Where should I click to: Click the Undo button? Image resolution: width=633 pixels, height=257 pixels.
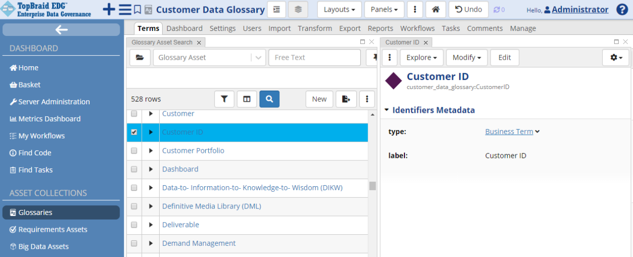pos(468,10)
